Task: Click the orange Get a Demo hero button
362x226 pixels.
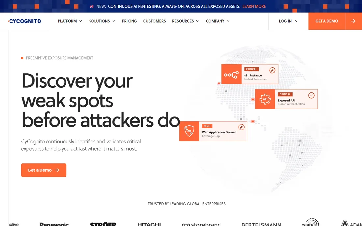Action: pyautogui.click(x=44, y=170)
